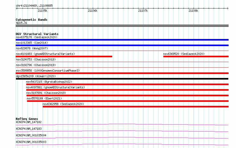236x148 pixels.
Task: Click the blue bar for nsv6375178
Action: 122,40
